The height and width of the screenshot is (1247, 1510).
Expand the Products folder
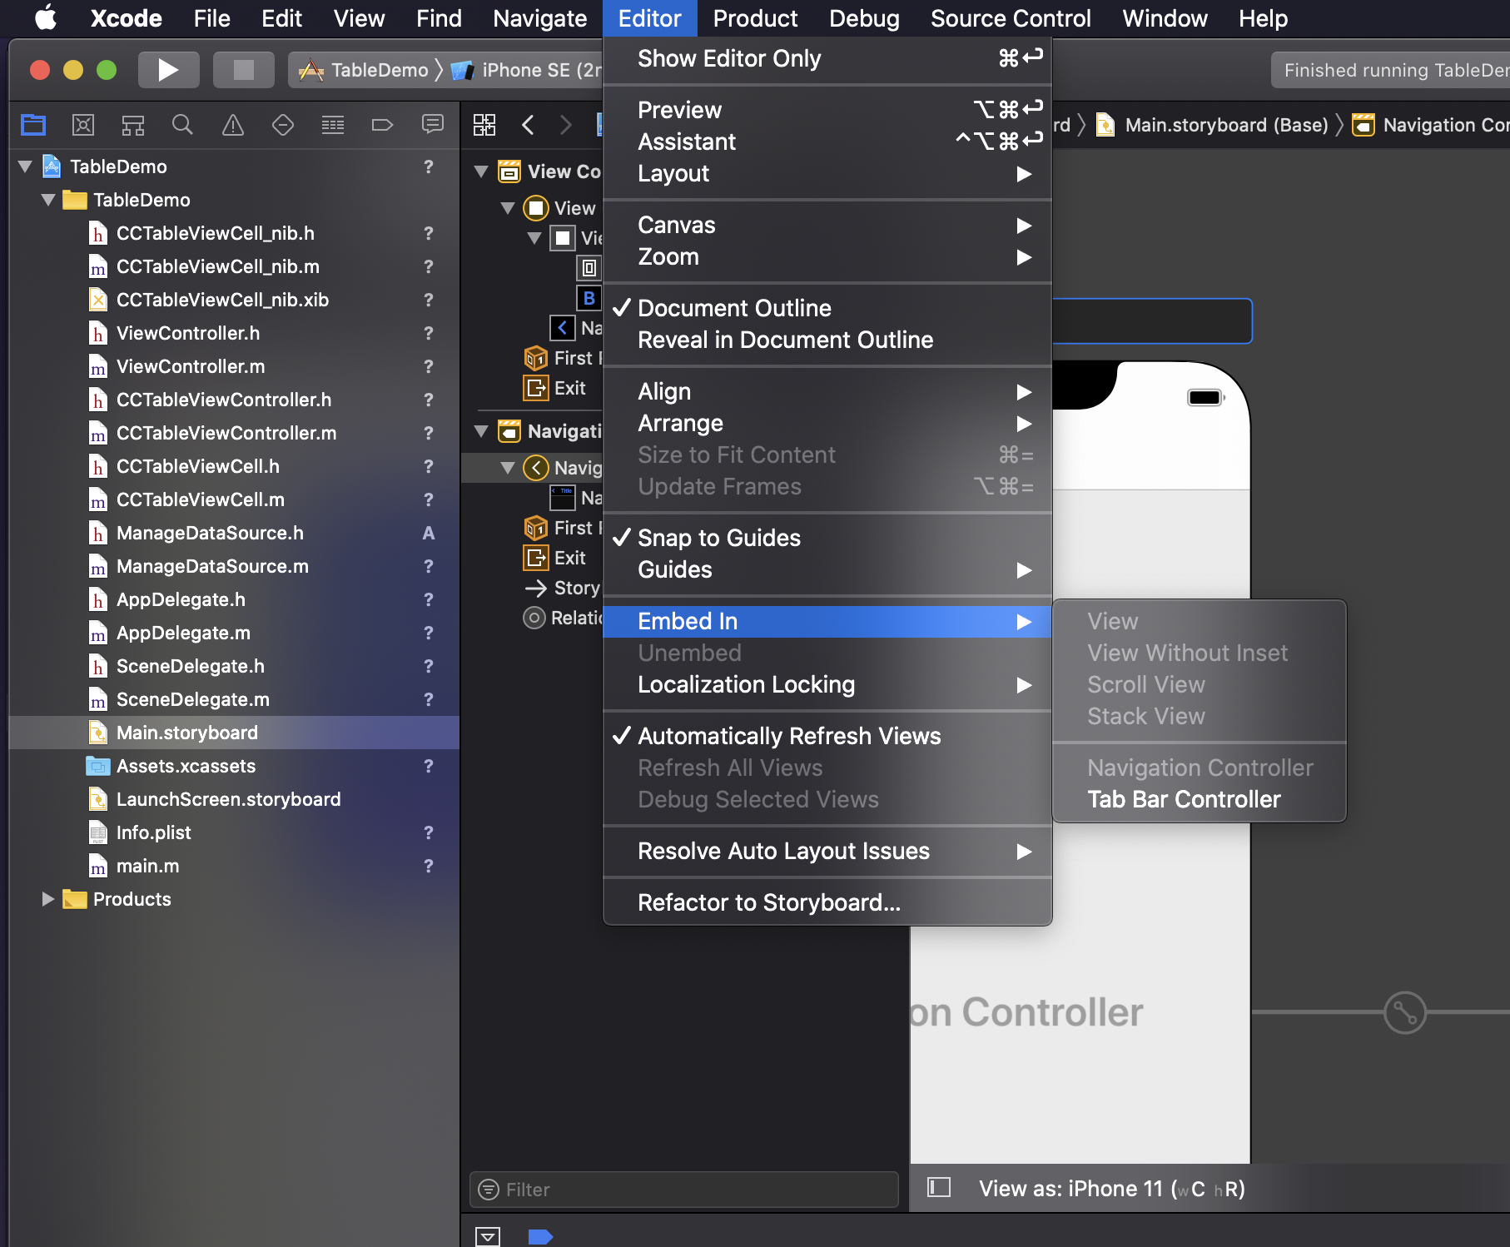[x=48, y=899]
